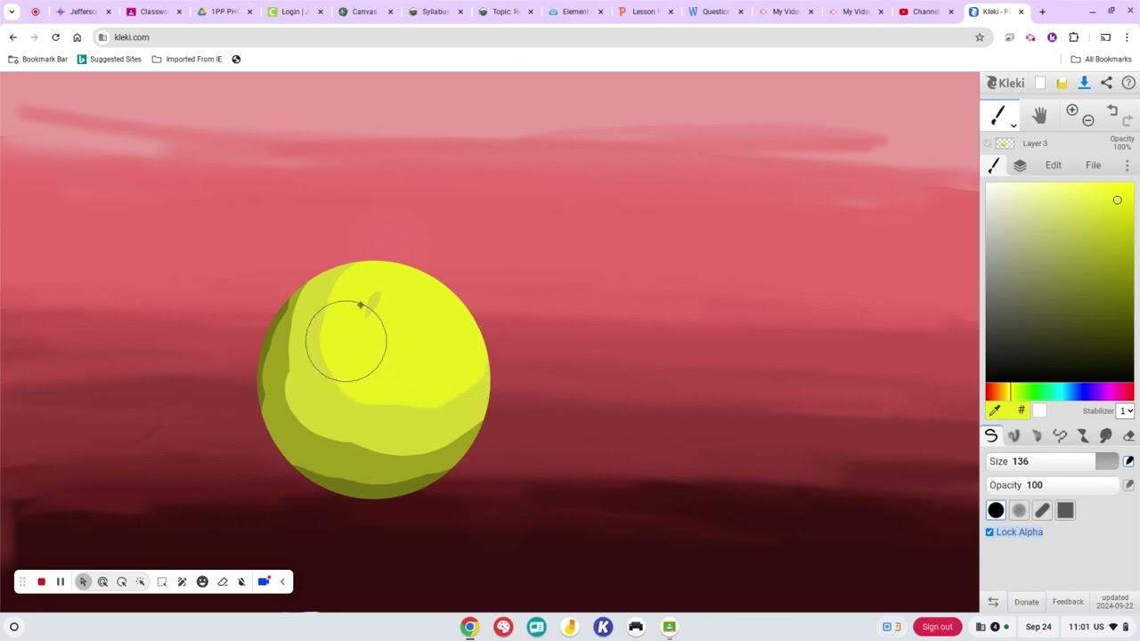Choose the square brush tip
The width and height of the screenshot is (1140, 641).
tap(1065, 510)
